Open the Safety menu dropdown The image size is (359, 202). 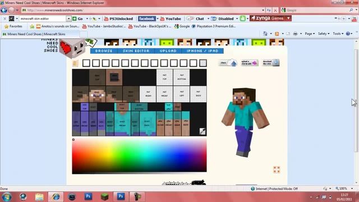click(x=324, y=34)
